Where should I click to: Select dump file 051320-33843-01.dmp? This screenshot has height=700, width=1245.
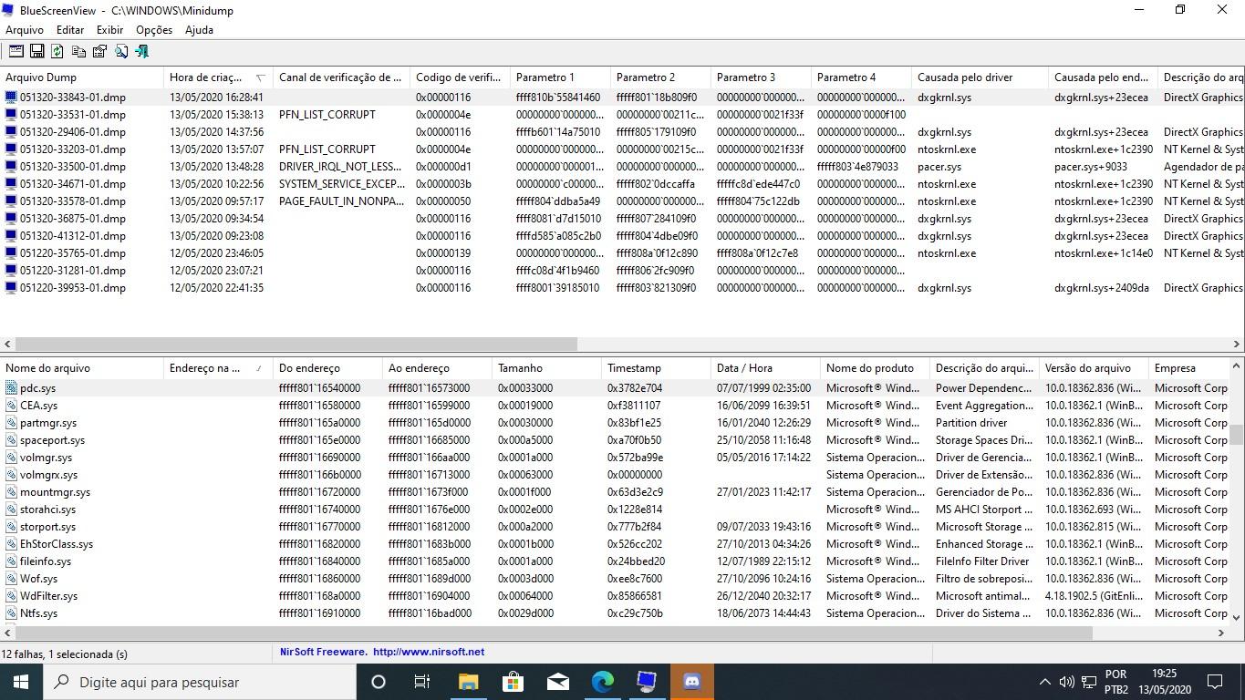pyautogui.click(x=73, y=98)
